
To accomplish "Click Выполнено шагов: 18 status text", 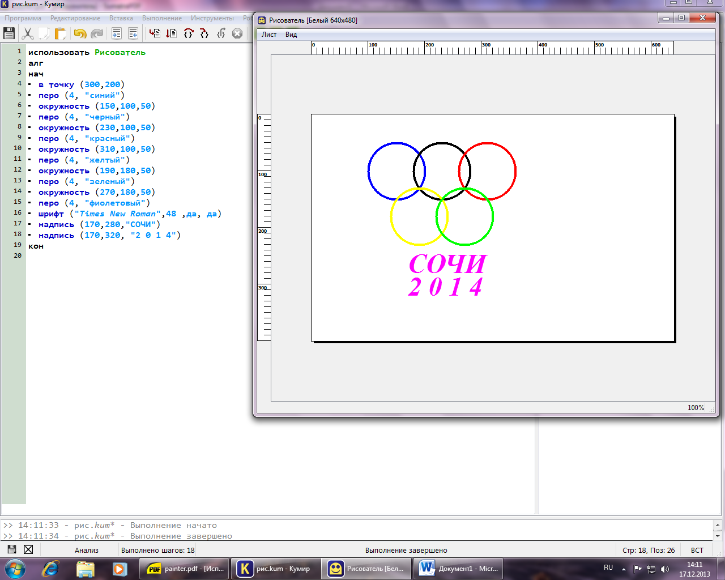I will coord(158,550).
